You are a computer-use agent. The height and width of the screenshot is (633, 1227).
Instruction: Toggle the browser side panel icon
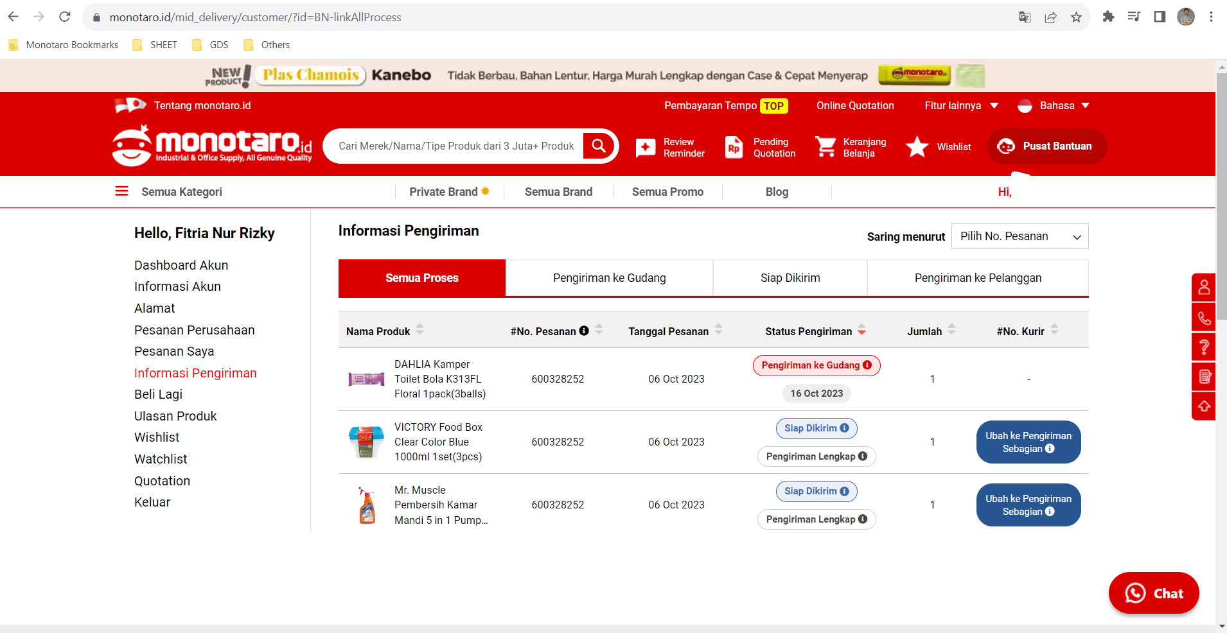pyautogui.click(x=1160, y=17)
